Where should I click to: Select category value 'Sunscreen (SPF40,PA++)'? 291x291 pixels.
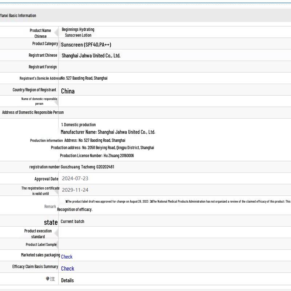[x=86, y=45]
